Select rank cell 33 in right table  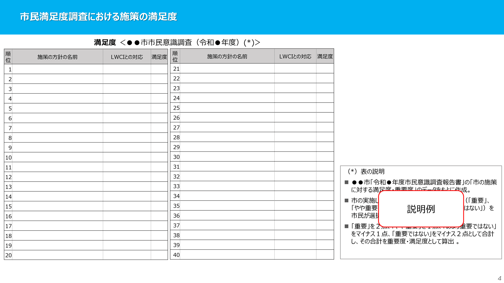click(x=175, y=186)
